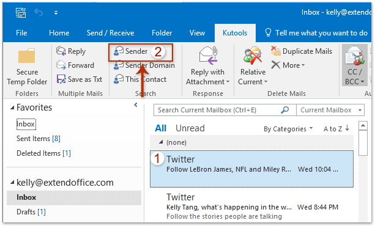
Task: Search mails from This Contact
Action: coord(140,79)
